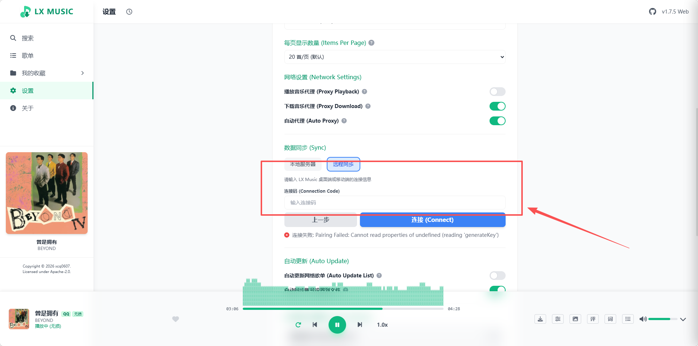Screen dimensions: 698x346
Task: Toggle the Auto Update List switch
Action: 498,276
